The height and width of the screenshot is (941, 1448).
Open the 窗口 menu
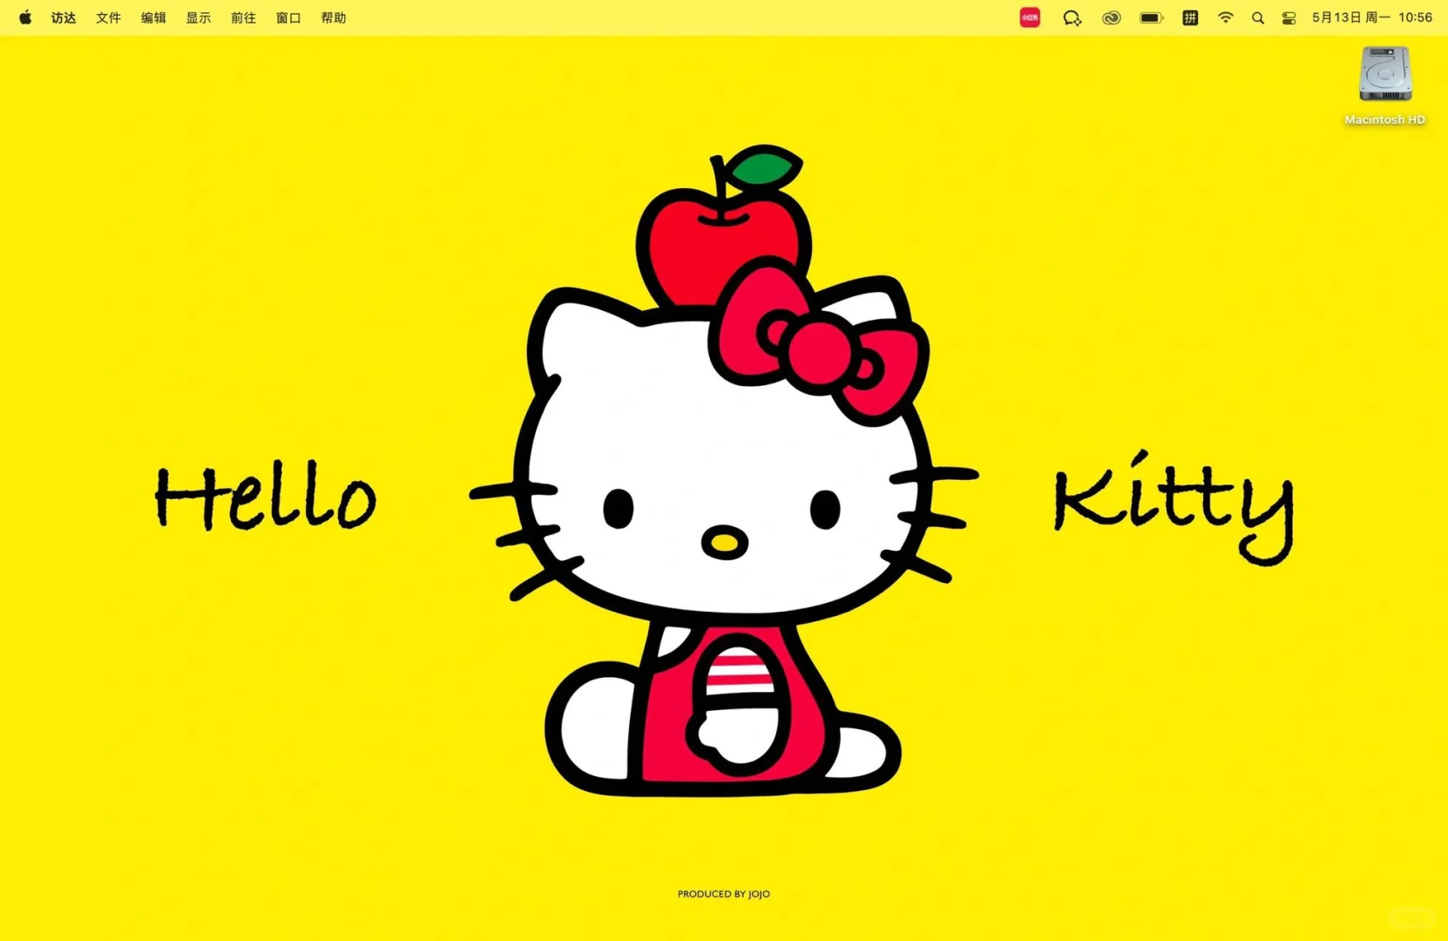pos(288,17)
